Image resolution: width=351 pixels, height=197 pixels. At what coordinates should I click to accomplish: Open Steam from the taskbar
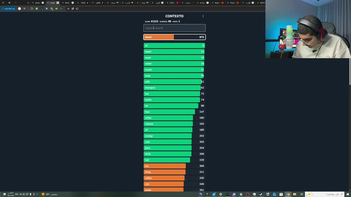pyautogui.click(x=261, y=194)
